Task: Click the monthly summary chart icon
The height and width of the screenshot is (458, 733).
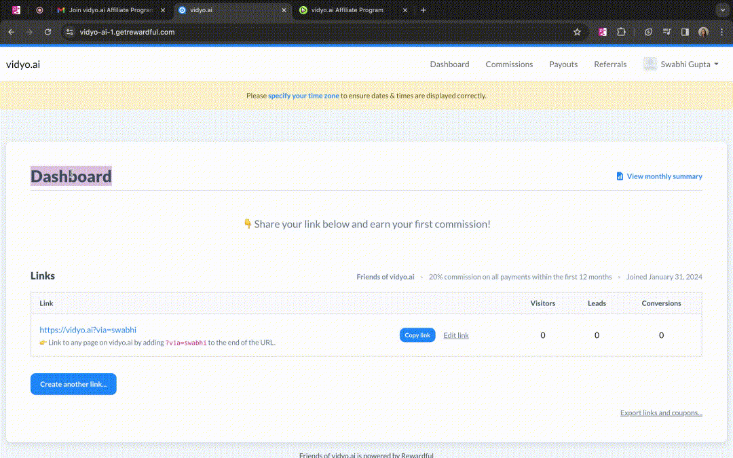Action: [x=620, y=176]
